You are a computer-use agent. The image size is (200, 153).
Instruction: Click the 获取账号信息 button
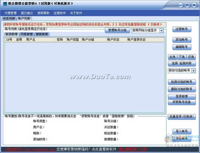[x=182, y=102]
